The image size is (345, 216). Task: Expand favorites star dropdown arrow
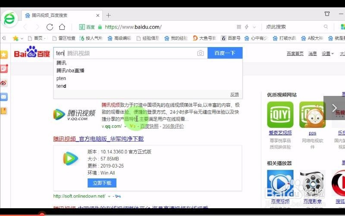(22, 38)
